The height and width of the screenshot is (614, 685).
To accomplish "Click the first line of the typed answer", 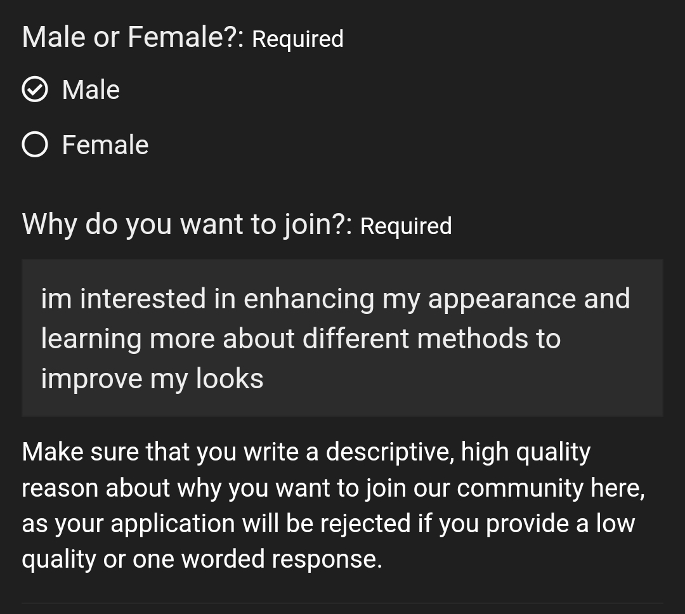I will (x=335, y=298).
